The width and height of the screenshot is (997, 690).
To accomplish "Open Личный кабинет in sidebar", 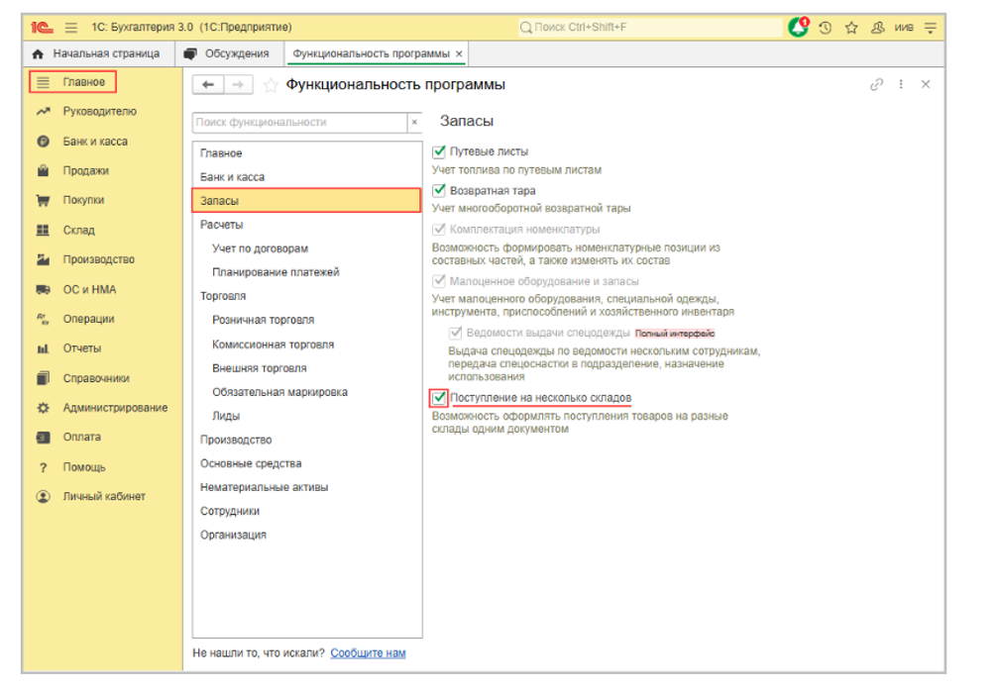I will [x=104, y=496].
